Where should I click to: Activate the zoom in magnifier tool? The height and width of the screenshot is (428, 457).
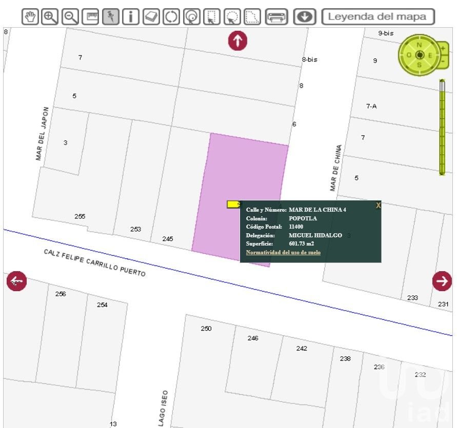(50, 17)
